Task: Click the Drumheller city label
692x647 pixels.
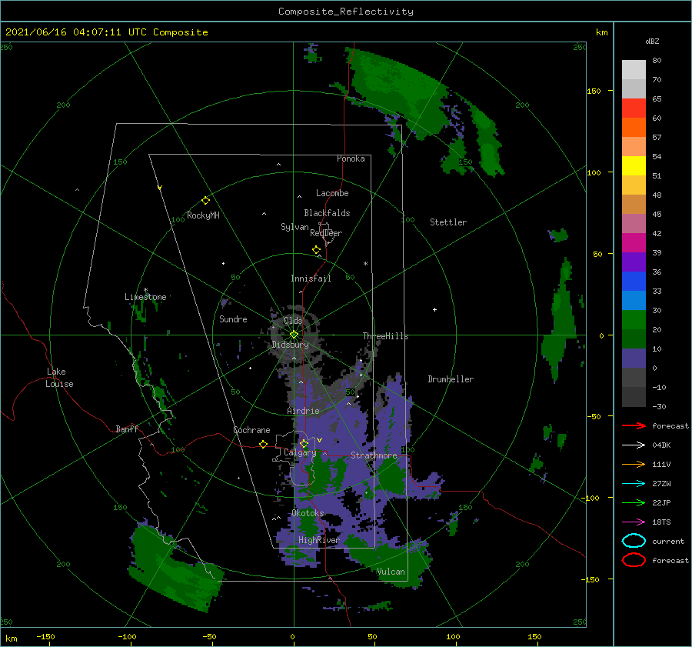Action: pos(451,379)
